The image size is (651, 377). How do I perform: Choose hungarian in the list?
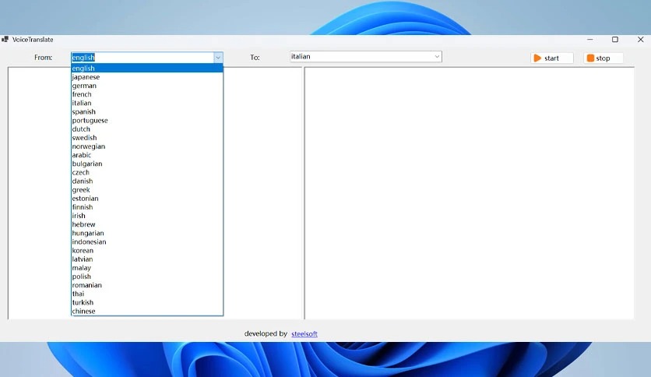147,233
